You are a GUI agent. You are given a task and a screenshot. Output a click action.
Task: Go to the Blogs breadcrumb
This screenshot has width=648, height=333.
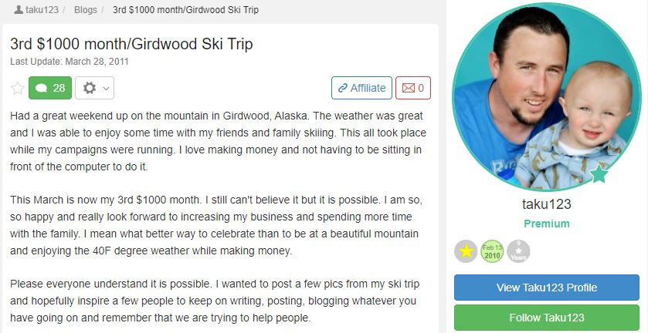point(85,11)
